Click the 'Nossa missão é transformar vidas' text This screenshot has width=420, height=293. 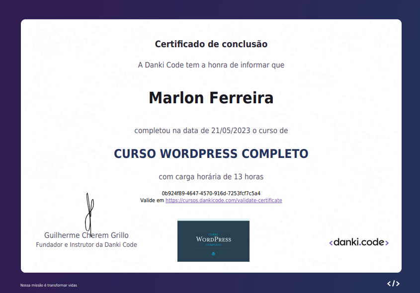48,286
